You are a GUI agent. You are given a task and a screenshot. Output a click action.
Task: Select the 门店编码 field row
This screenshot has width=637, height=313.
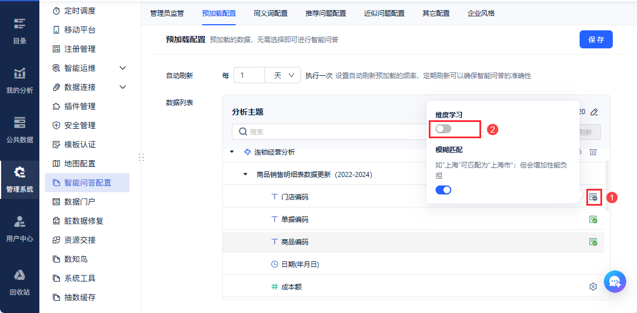[x=414, y=197]
